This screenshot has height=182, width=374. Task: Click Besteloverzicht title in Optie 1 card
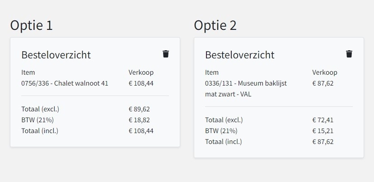click(x=56, y=55)
